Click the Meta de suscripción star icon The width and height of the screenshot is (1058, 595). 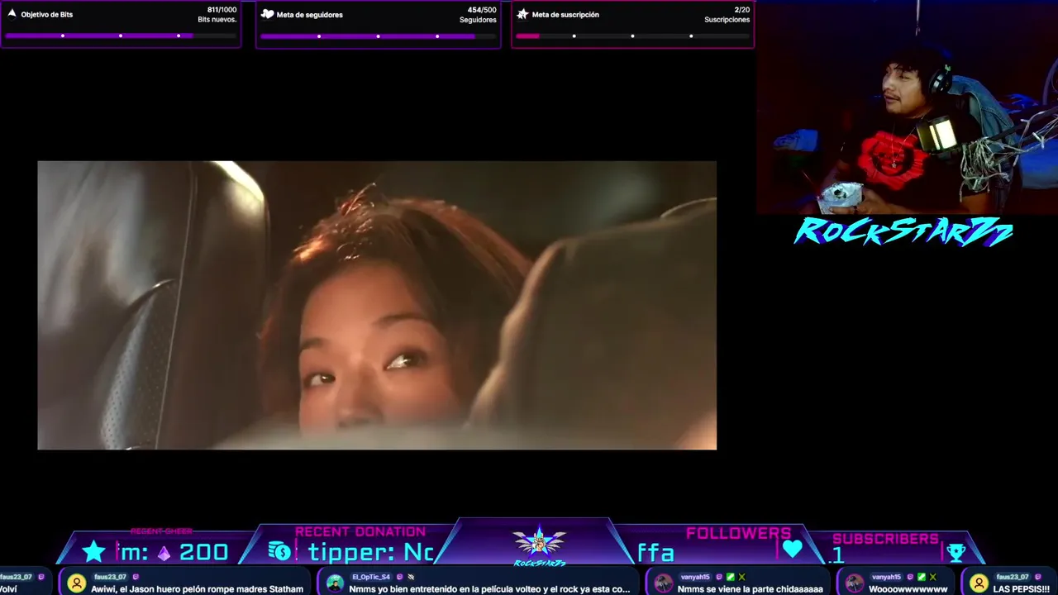(522, 14)
